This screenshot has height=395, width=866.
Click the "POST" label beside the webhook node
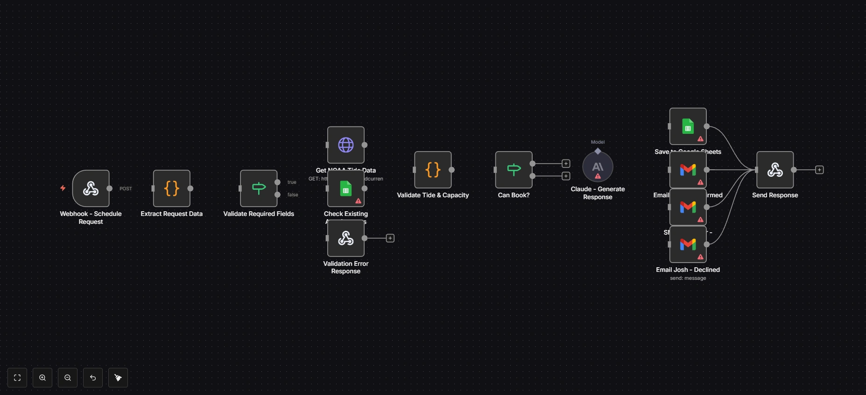coord(126,189)
